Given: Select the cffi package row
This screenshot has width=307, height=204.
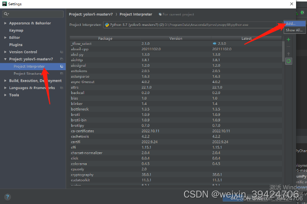Looking at the screenshot, I should [176, 147].
